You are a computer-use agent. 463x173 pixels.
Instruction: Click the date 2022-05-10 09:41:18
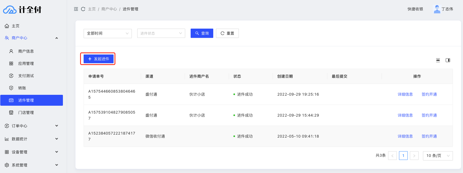298,136
